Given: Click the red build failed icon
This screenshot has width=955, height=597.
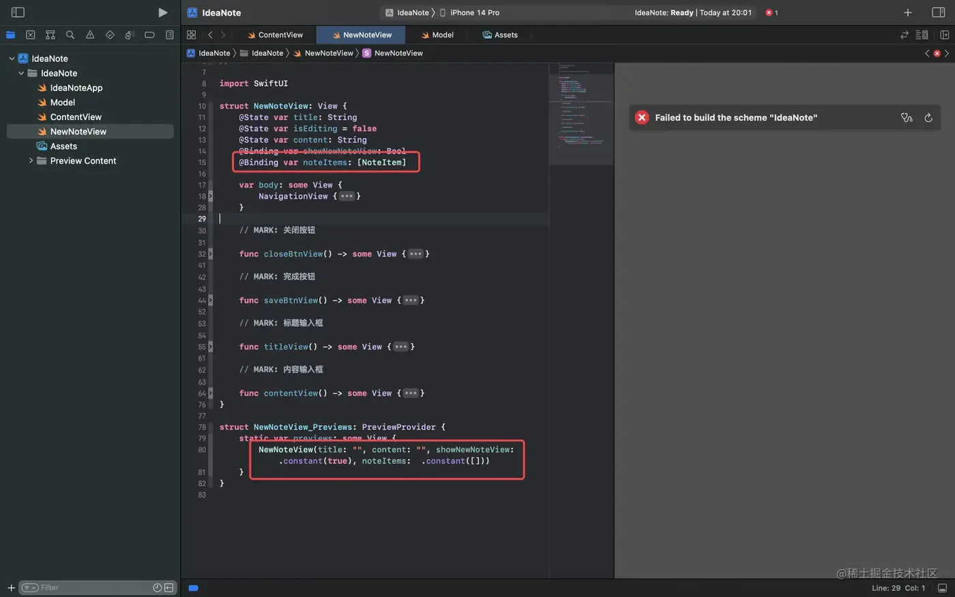Looking at the screenshot, I should coord(642,117).
